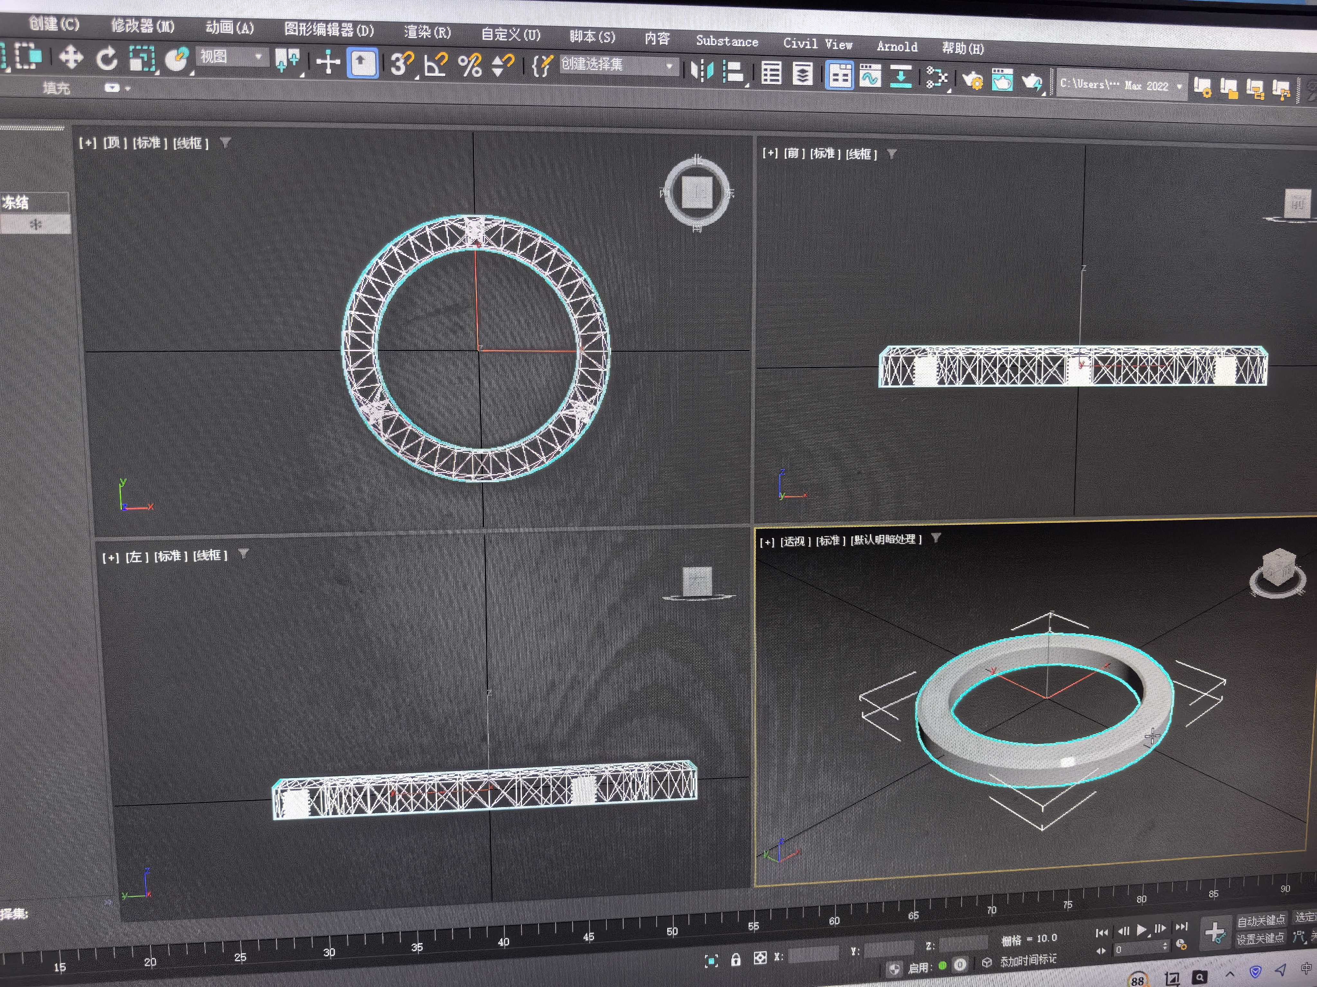Open the Curve Editor icon

[870, 76]
